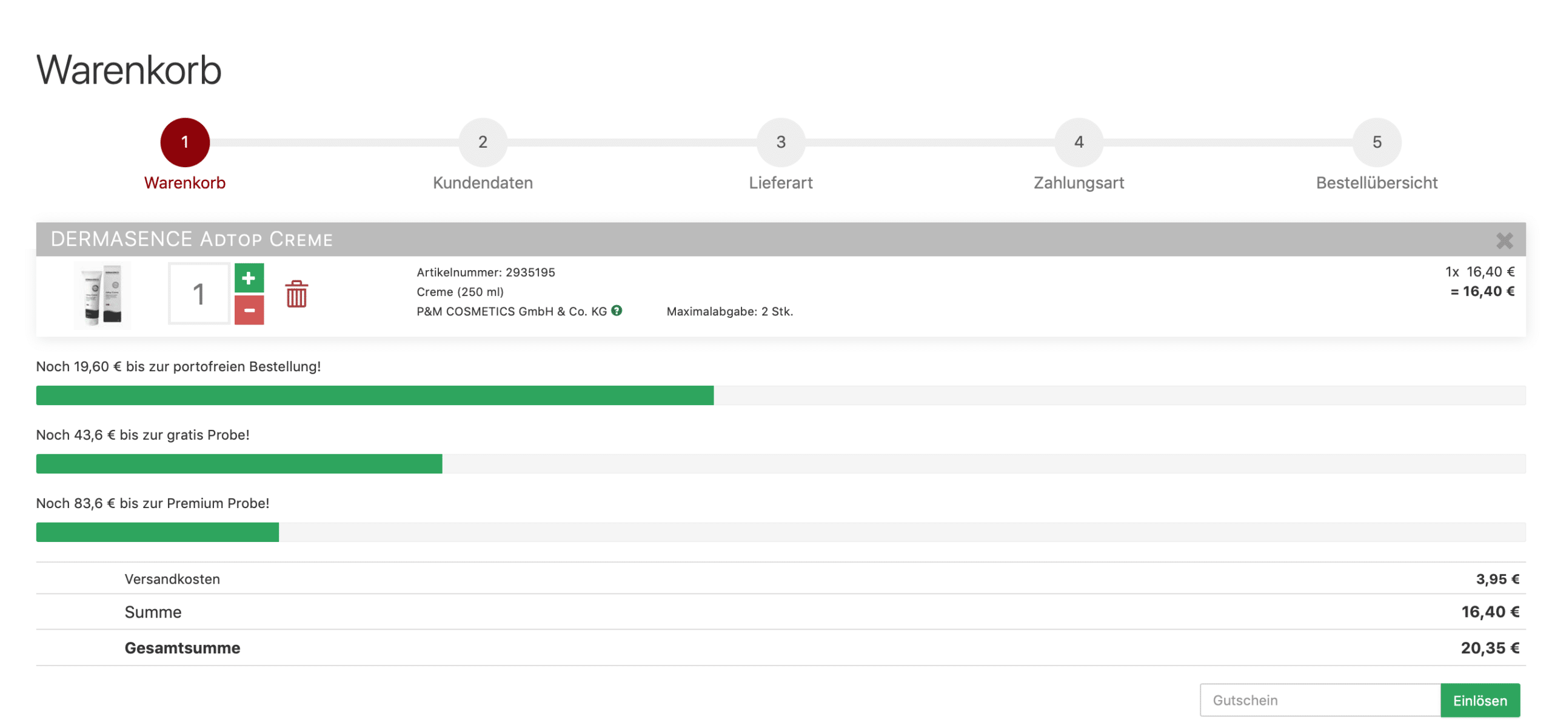The height and width of the screenshot is (723, 1552).
Task: Click the quantity field showing 1
Action: 198,292
